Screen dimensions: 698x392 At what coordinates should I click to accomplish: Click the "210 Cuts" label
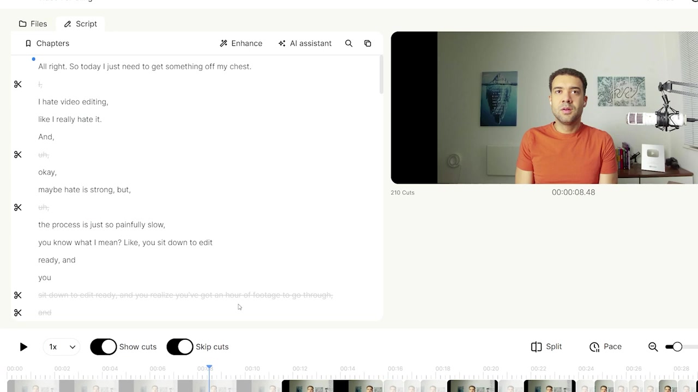[x=402, y=193]
